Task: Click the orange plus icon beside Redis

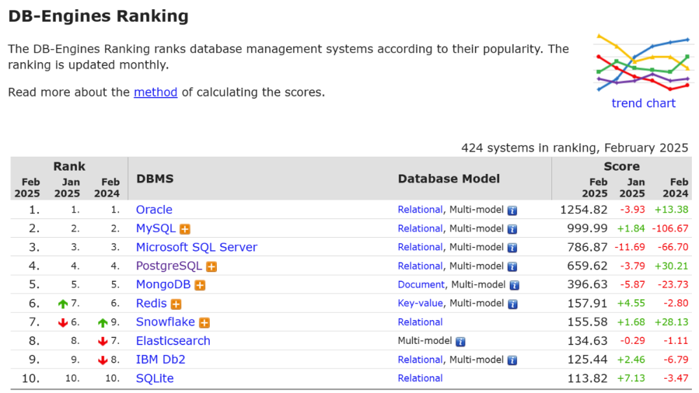Action: tap(176, 304)
